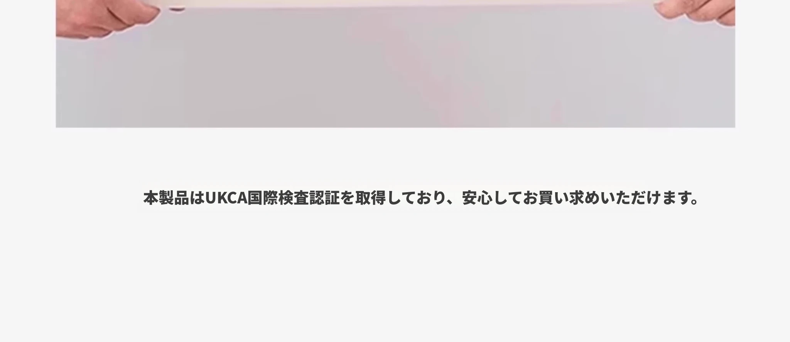
Task: Click the character を after 認証
Action: click(x=347, y=198)
